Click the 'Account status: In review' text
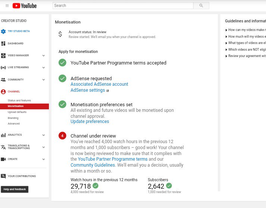The image size is (266, 208). click(87, 32)
